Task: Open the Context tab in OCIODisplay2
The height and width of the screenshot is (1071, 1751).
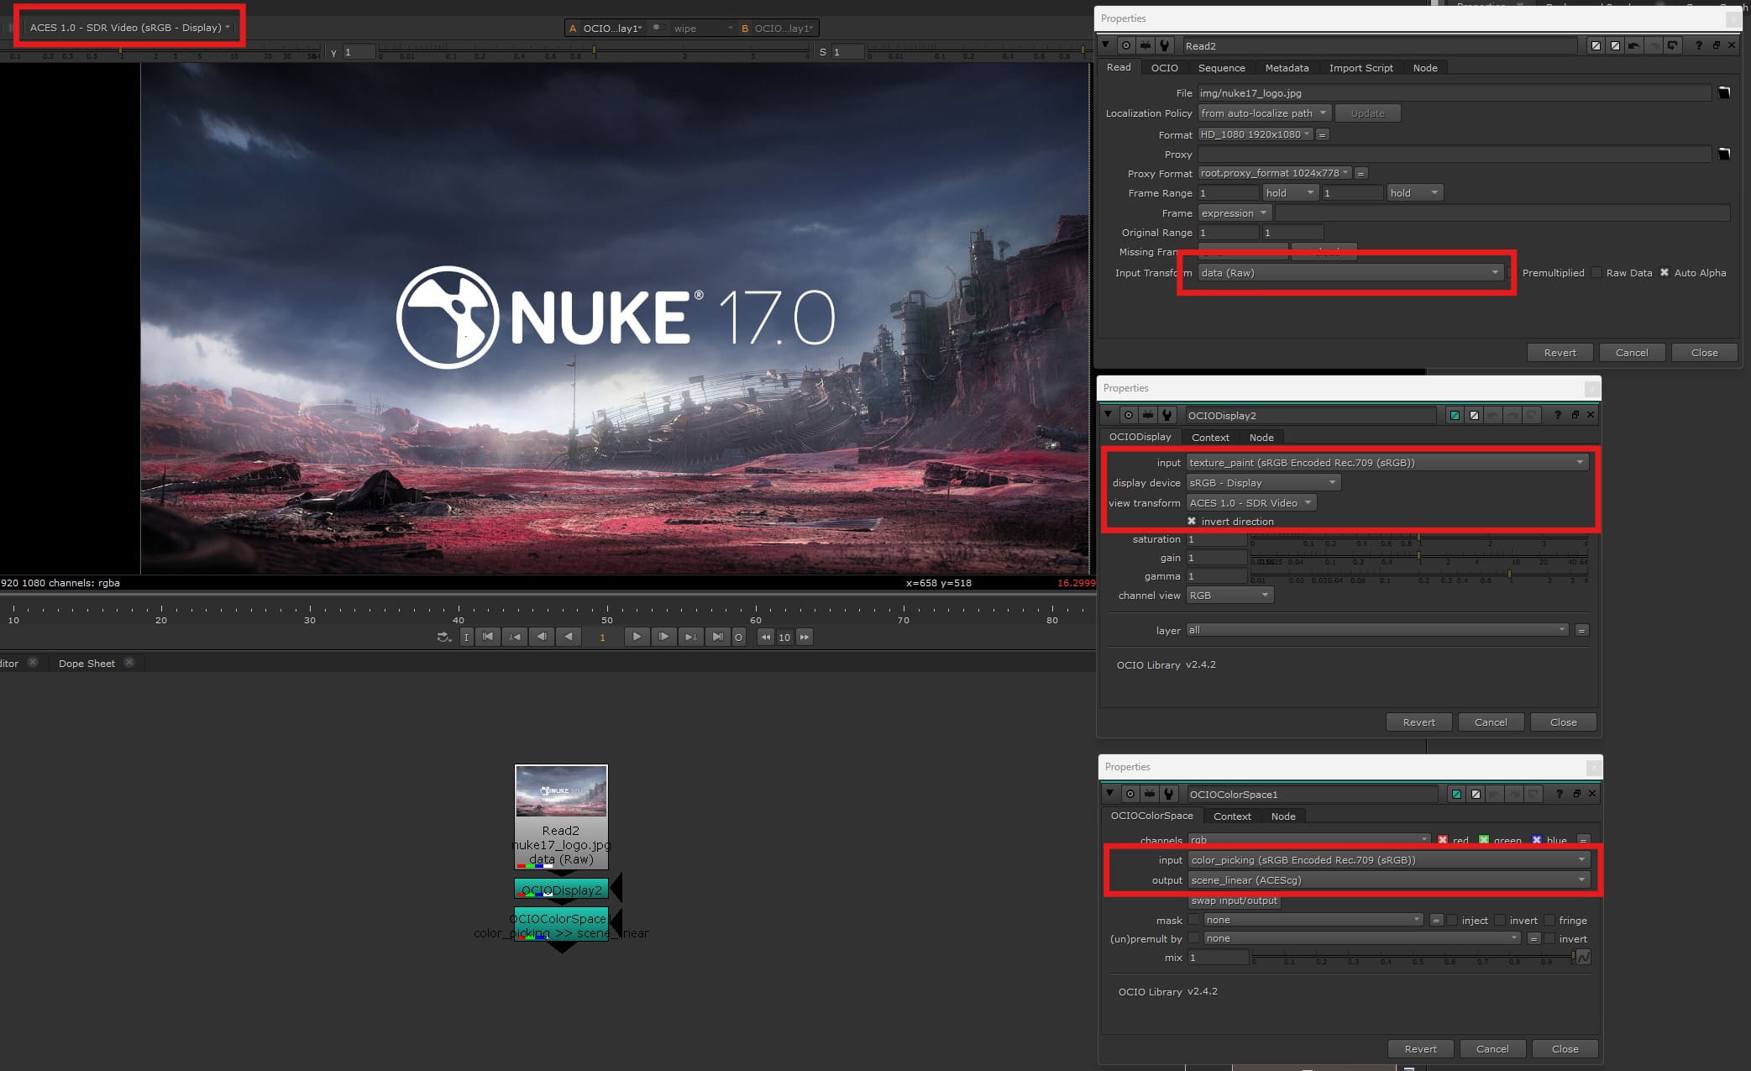Action: (1210, 438)
